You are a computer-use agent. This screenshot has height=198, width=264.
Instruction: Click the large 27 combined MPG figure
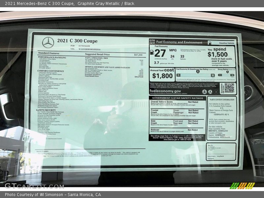click(160, 53)
